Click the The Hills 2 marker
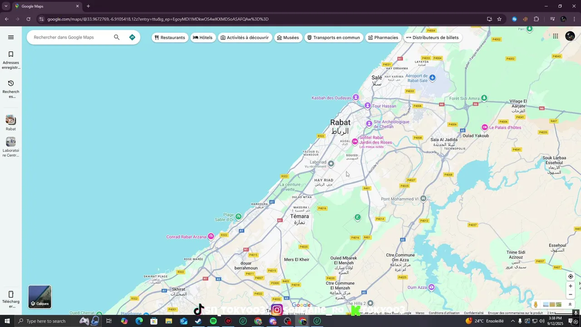This screenshot has height=327, width=581. pyautogui.click(x=370, y=303)
